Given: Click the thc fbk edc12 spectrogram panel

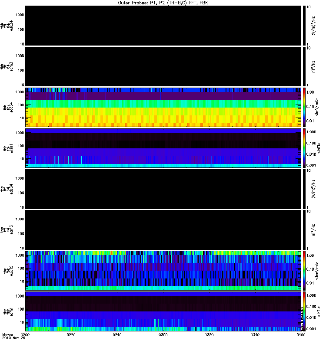Looking at the screenshot, I should click(163, 271).
